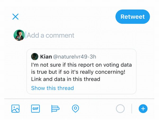Add location with the pin icon
This screenshot has height=120, width=159.
pyautogui.click(x=76, y=109)
